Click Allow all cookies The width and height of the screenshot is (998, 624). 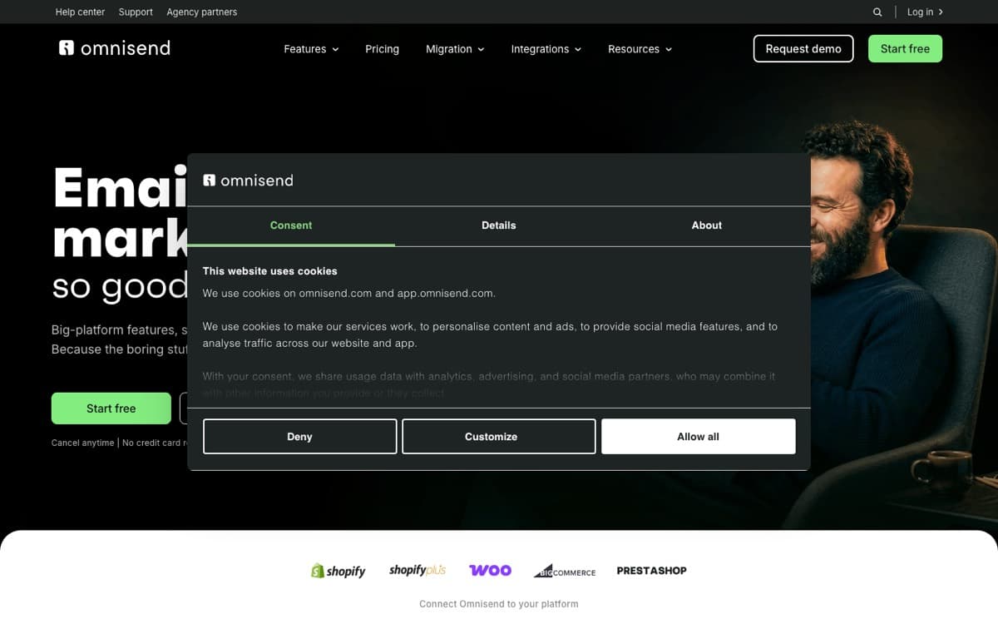pos(699,436)
